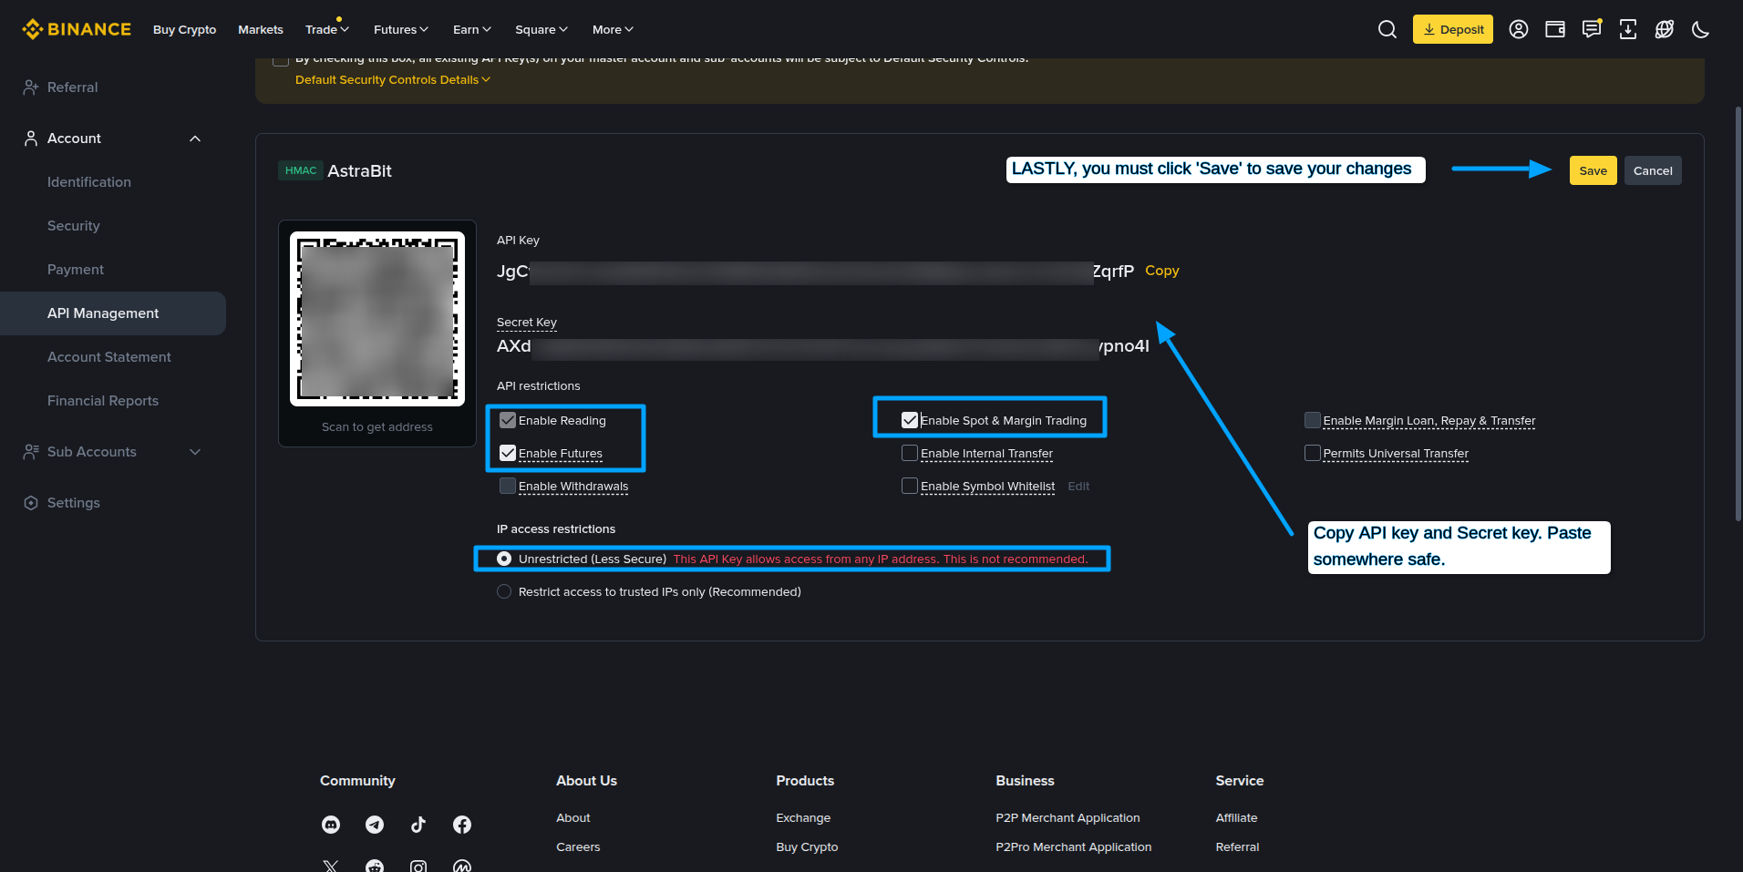The width and height of the screenshot is (1743, 872).
Task: Check Enable Margin Loan, Repay & Transfer
Action: (x=1313, y=420)
